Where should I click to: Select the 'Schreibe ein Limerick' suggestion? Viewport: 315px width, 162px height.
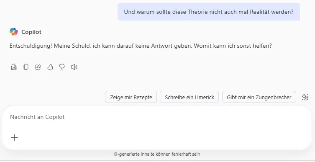[189, 97]
